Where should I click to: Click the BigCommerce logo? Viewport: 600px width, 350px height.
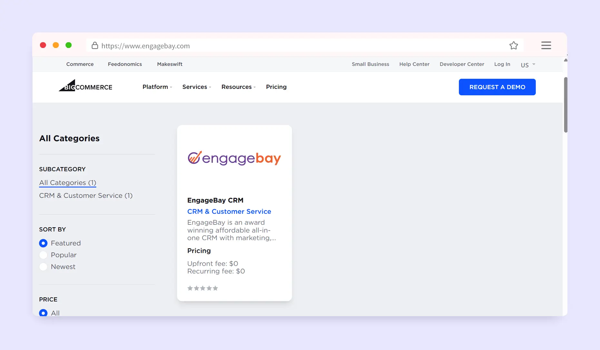(x=85, y=86)
